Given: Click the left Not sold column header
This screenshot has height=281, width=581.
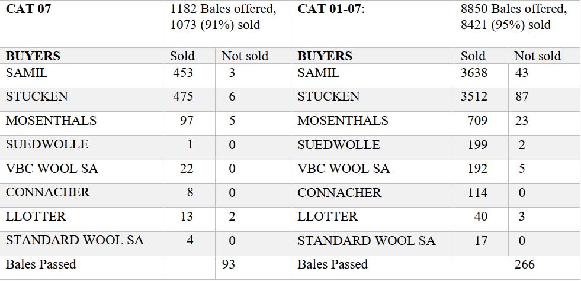Looking at the screenshot, I should tap(245, 56).
